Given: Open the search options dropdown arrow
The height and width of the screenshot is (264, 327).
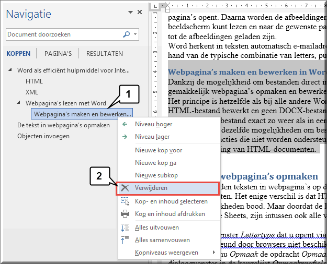Looking at the screenshot, I should tap(136, 34).
